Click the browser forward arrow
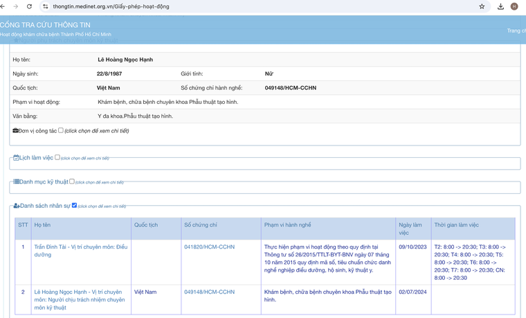Viewport: 526px width, 318px height. 16,6
